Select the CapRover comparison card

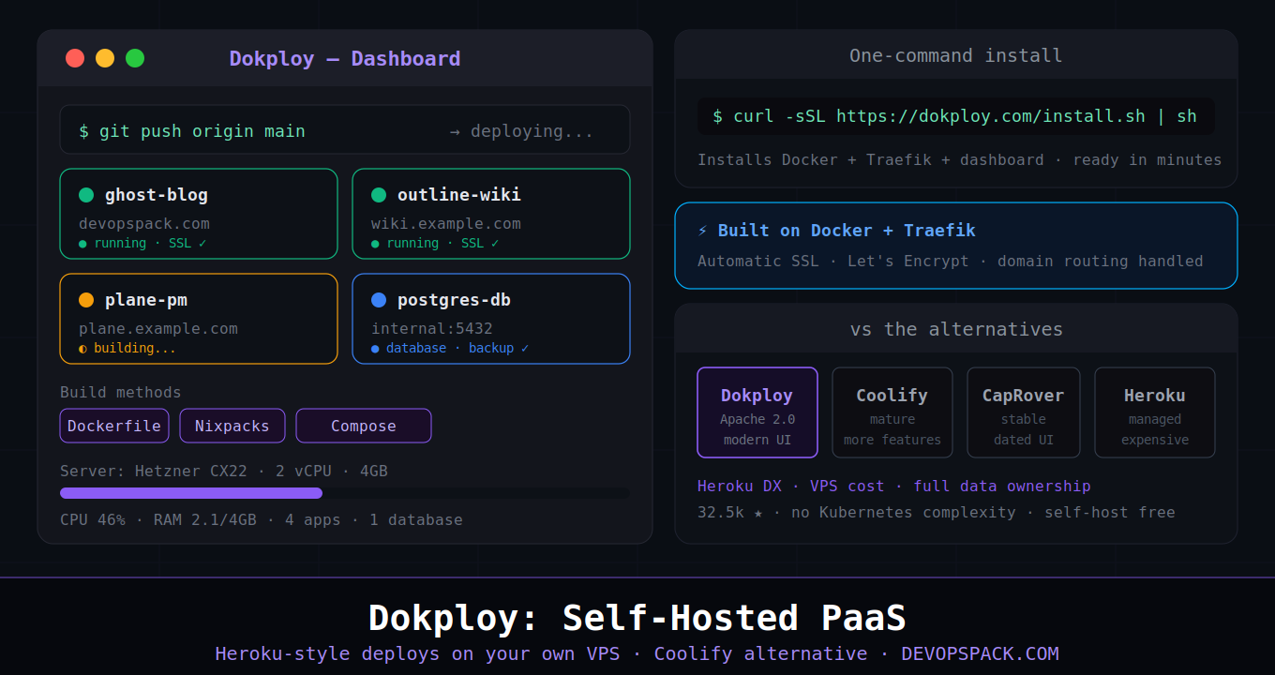(1024, 412)
